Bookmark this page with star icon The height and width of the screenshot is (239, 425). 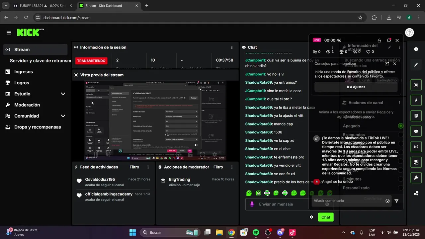click(360, 18)
